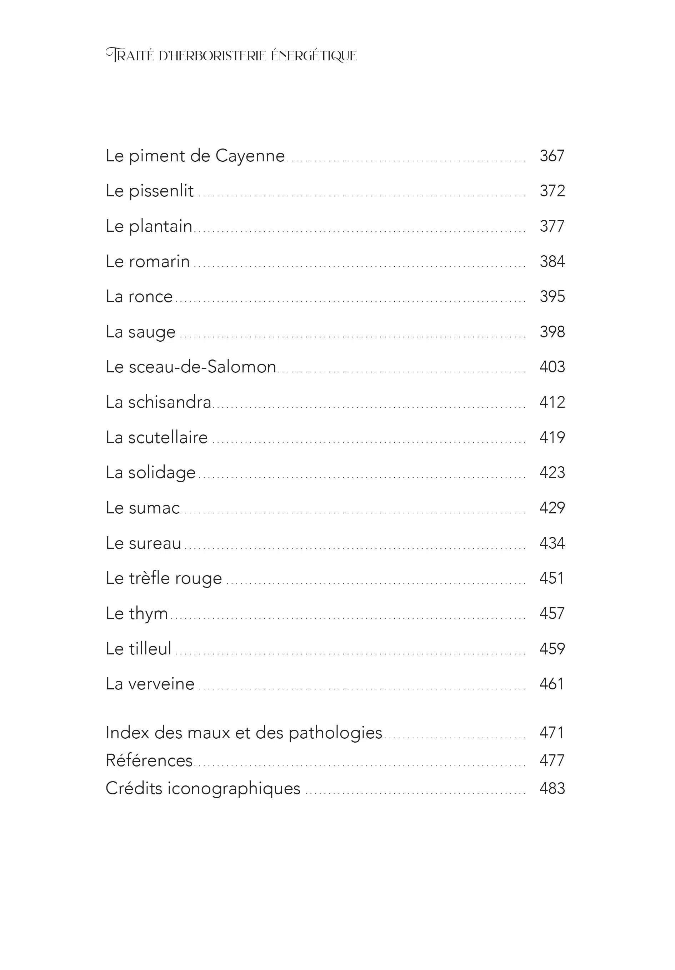Click the "La ronce" entry
The height and width of the screenshot is (970, 675).
pos(139,297)
